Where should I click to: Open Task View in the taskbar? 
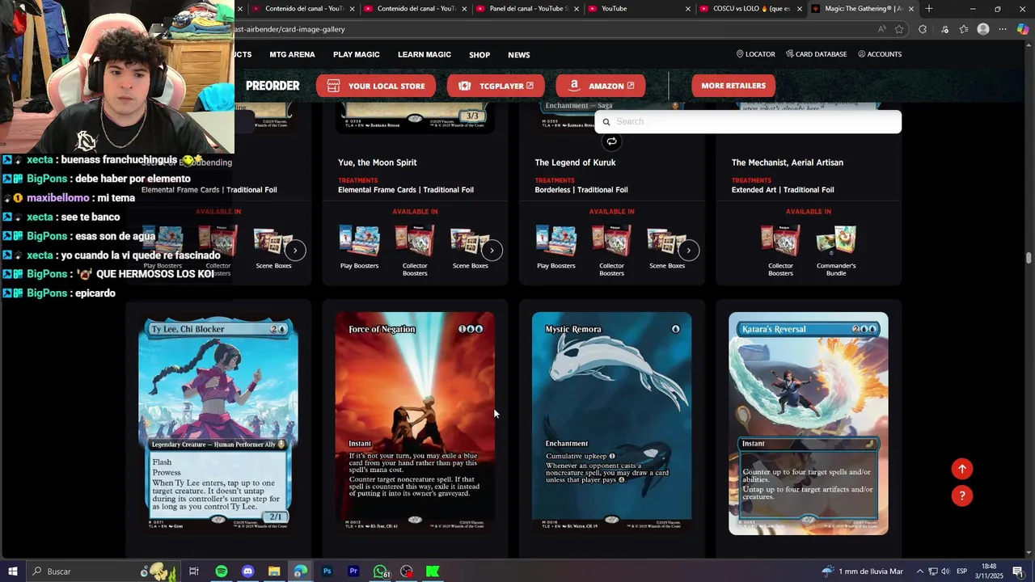194,571
